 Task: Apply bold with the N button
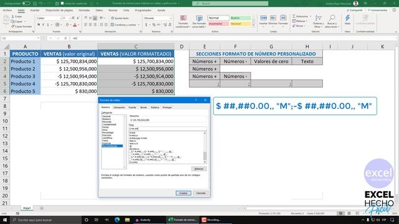click(x=39, y=25)
